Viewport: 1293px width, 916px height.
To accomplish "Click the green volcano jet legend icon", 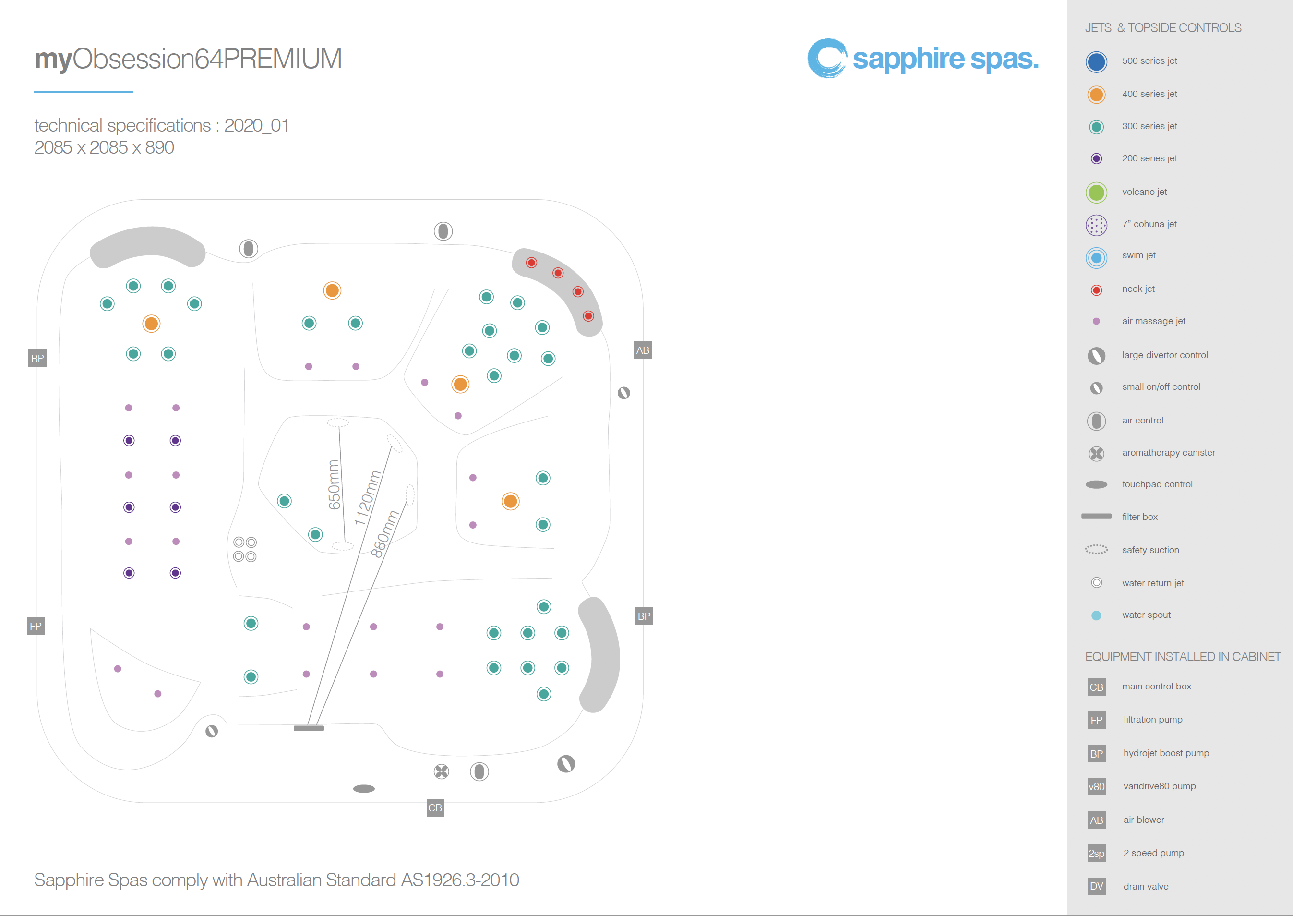I will 1096,193.
